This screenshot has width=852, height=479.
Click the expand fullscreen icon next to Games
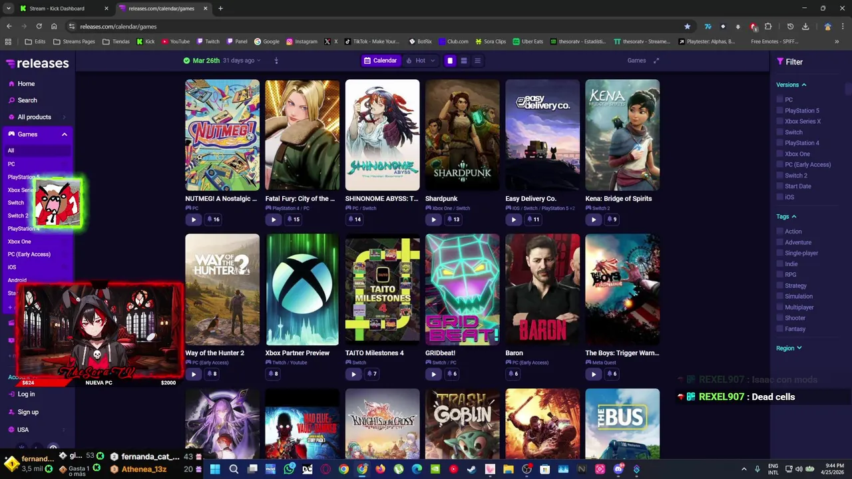click(656, 61)
